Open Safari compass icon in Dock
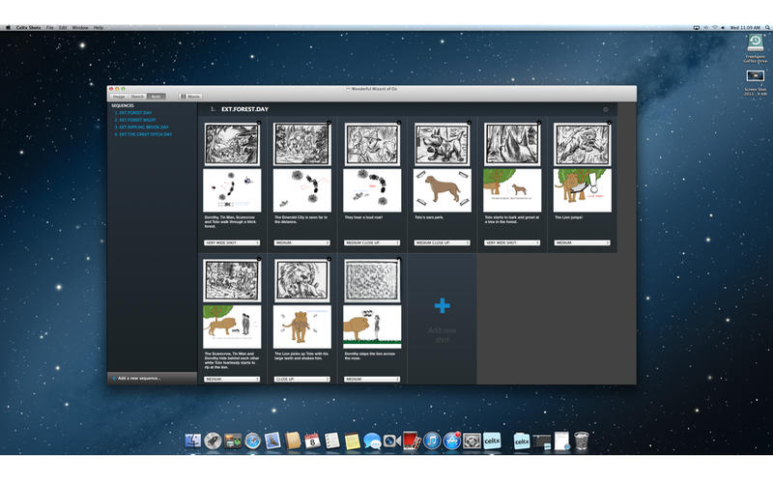 click(252, 440)
